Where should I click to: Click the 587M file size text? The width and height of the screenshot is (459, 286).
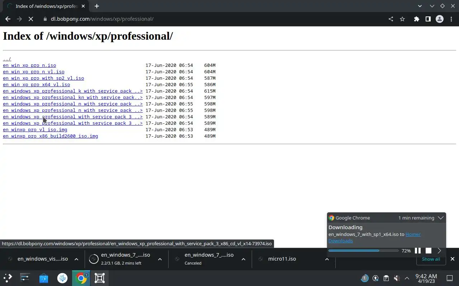pyautogui.click(x=210, y=78)
